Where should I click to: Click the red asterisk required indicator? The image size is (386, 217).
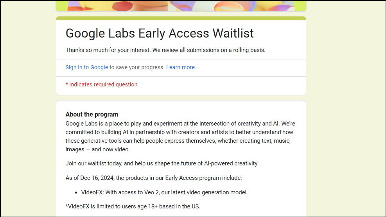[66, 85]
